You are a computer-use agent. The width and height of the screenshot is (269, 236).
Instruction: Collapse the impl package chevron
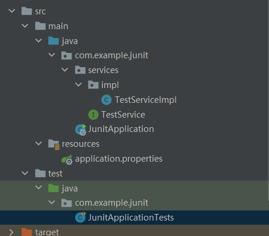pos(79,84)
